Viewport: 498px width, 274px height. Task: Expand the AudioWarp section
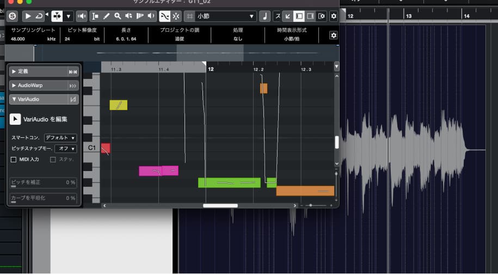click(x=14, y=86)
